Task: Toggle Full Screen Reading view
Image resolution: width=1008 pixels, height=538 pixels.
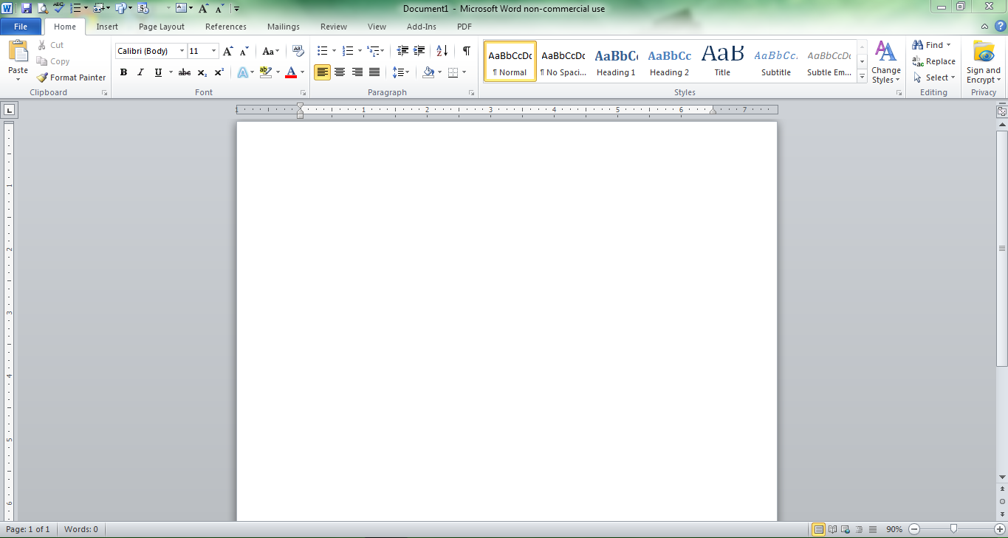Action: pyautogui.click(x=833, y=529)
